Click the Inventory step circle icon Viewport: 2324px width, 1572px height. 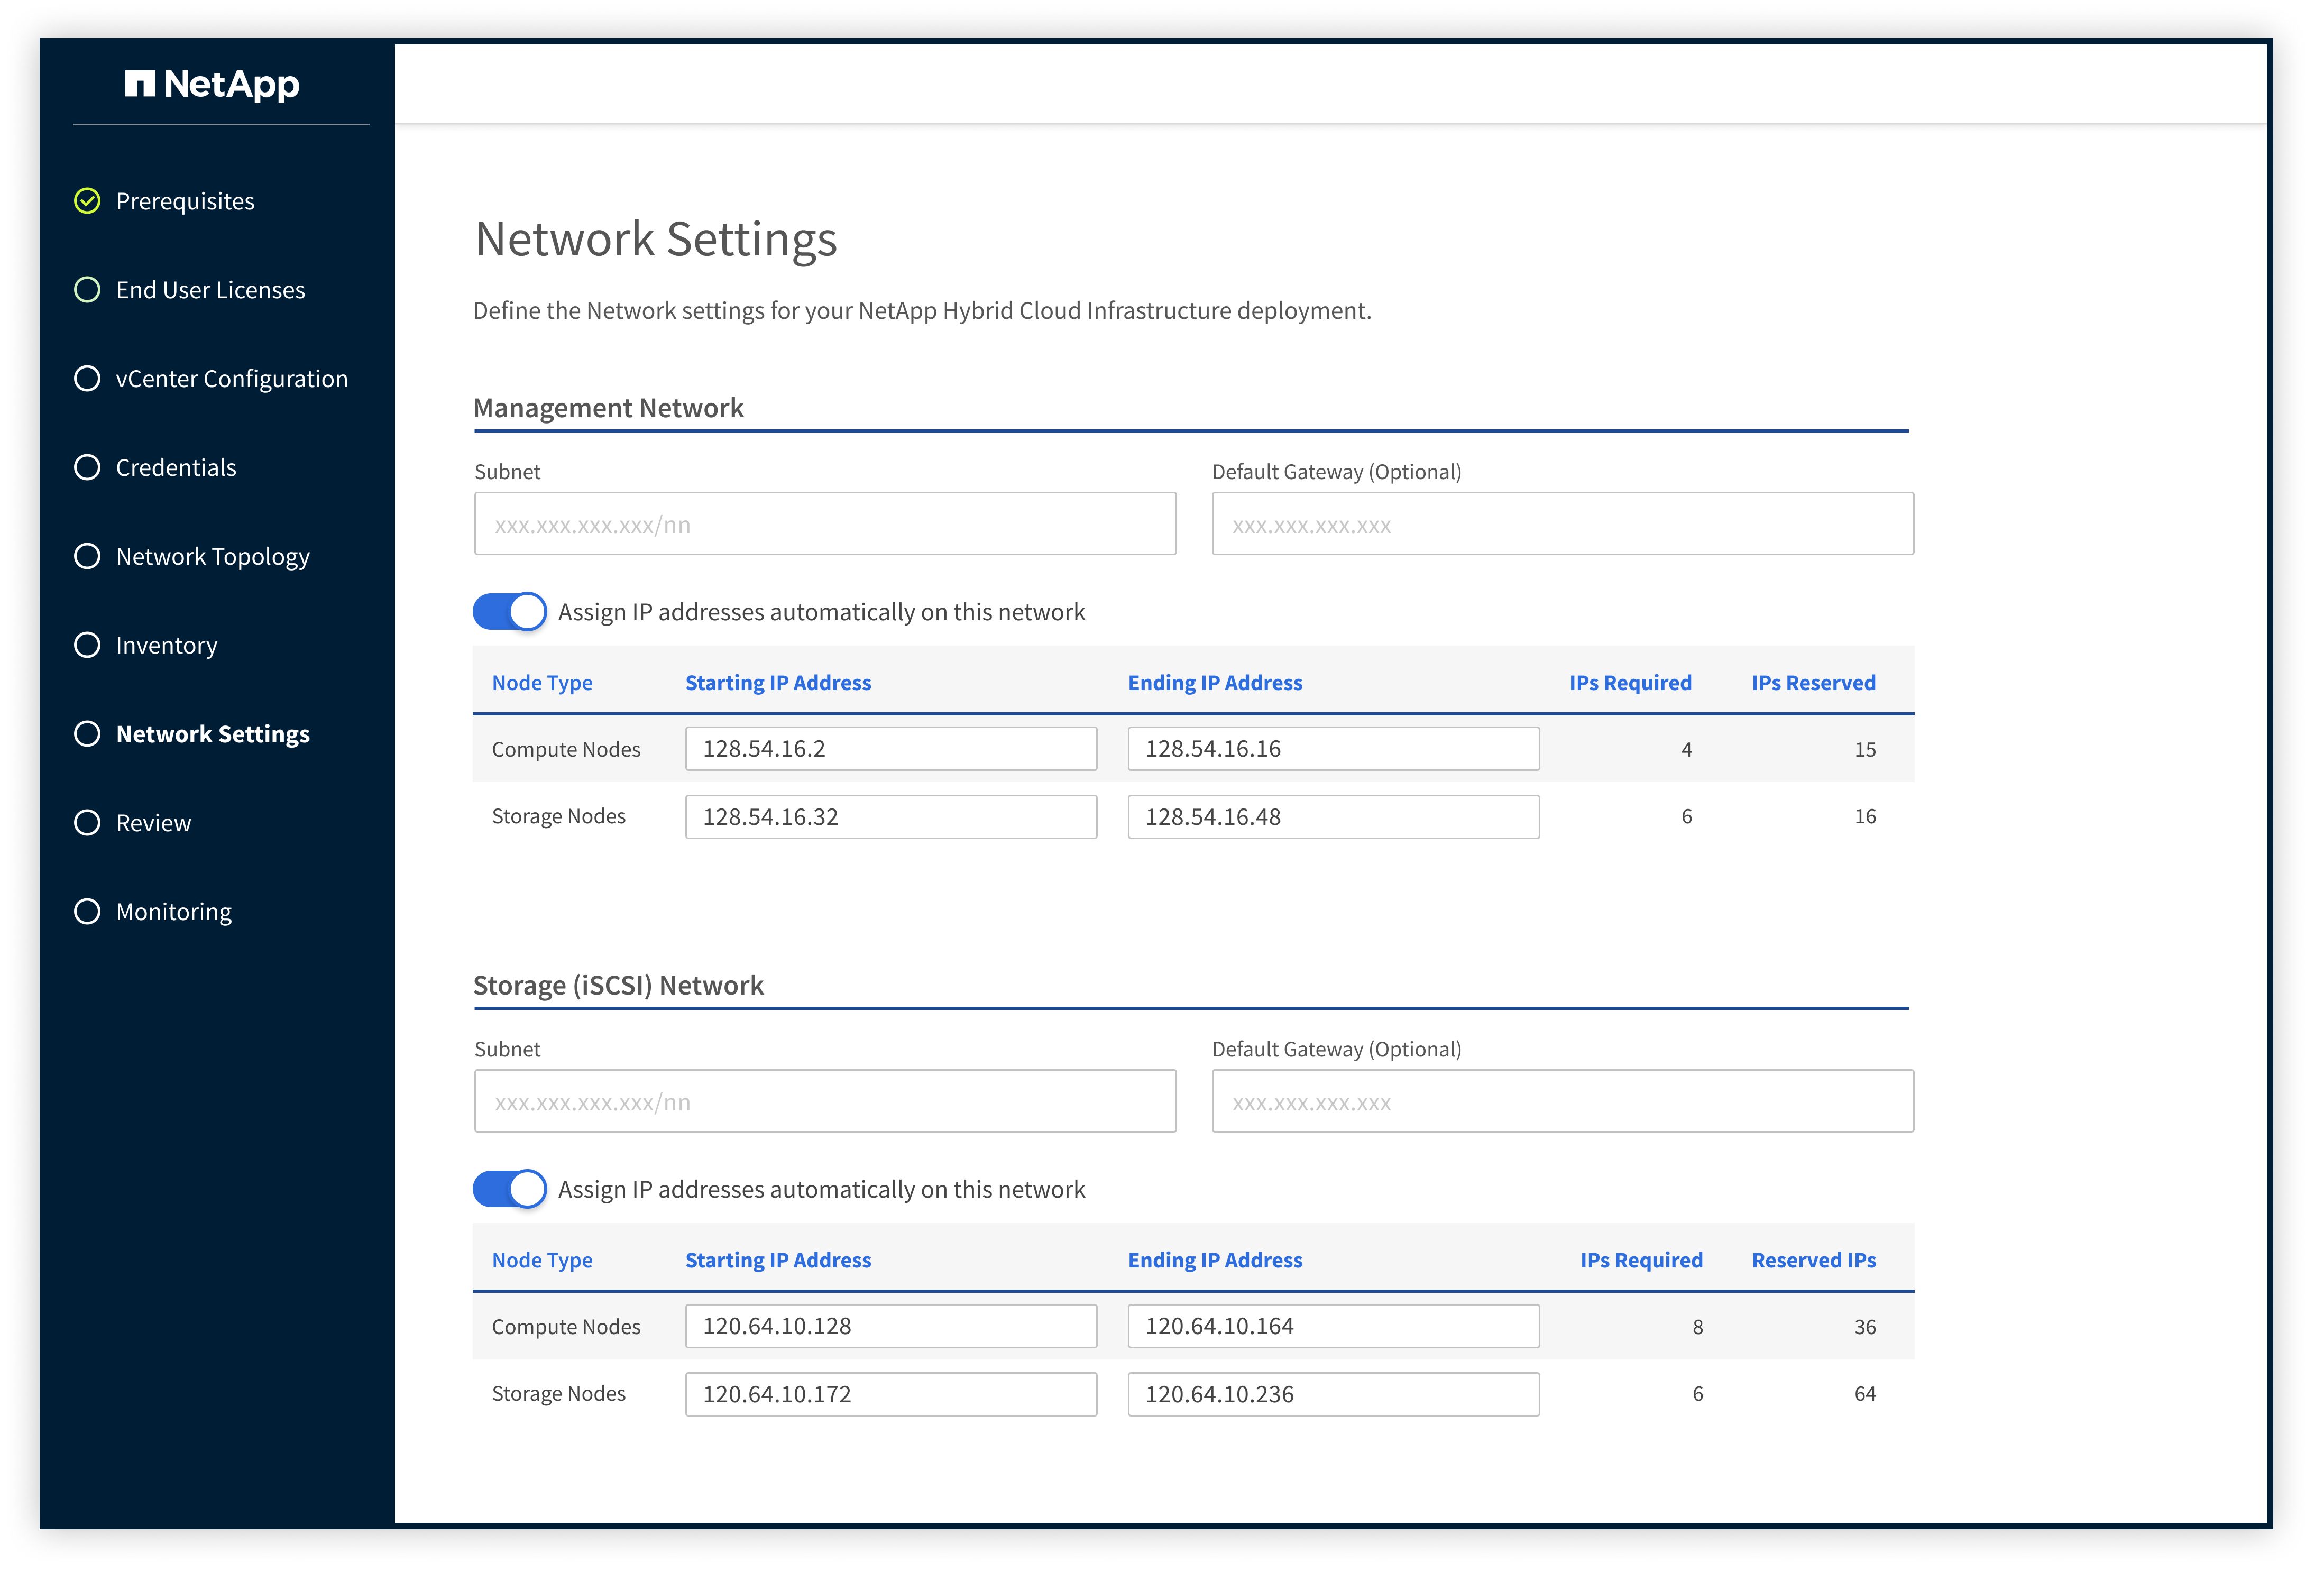pyautogui.click(x=88, y=645)
